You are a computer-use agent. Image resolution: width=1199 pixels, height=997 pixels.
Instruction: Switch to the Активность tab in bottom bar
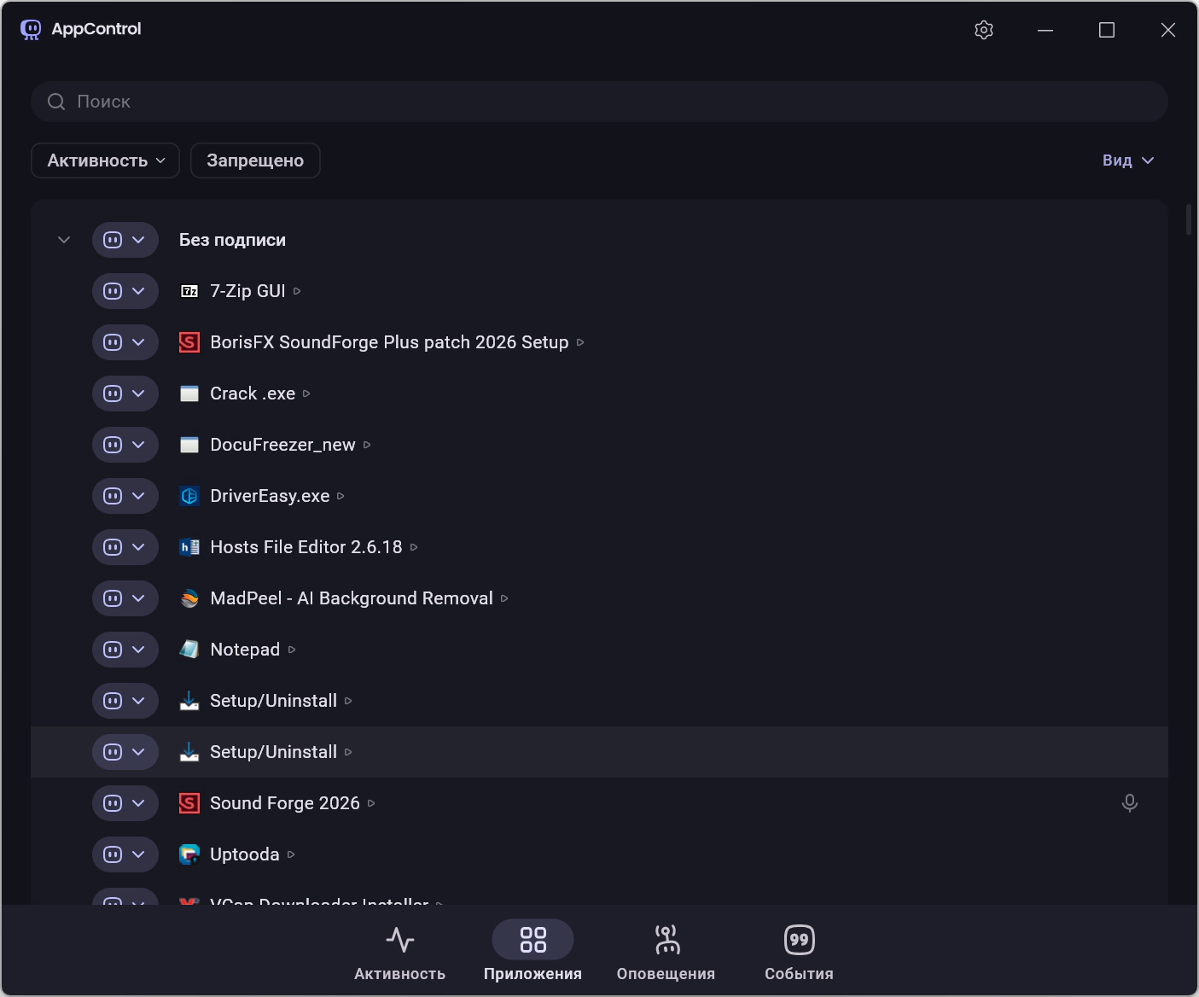pos(399,951)
